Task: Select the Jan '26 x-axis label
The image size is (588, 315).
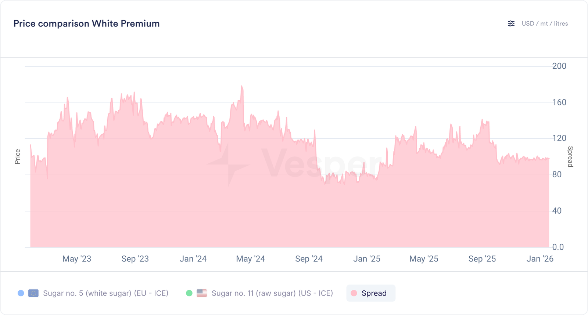Action: pos(540,259)
